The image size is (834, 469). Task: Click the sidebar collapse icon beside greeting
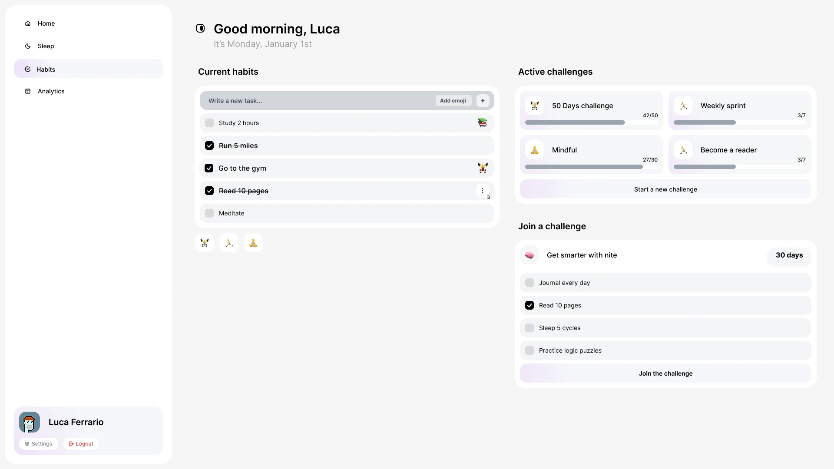pos(200,28)
